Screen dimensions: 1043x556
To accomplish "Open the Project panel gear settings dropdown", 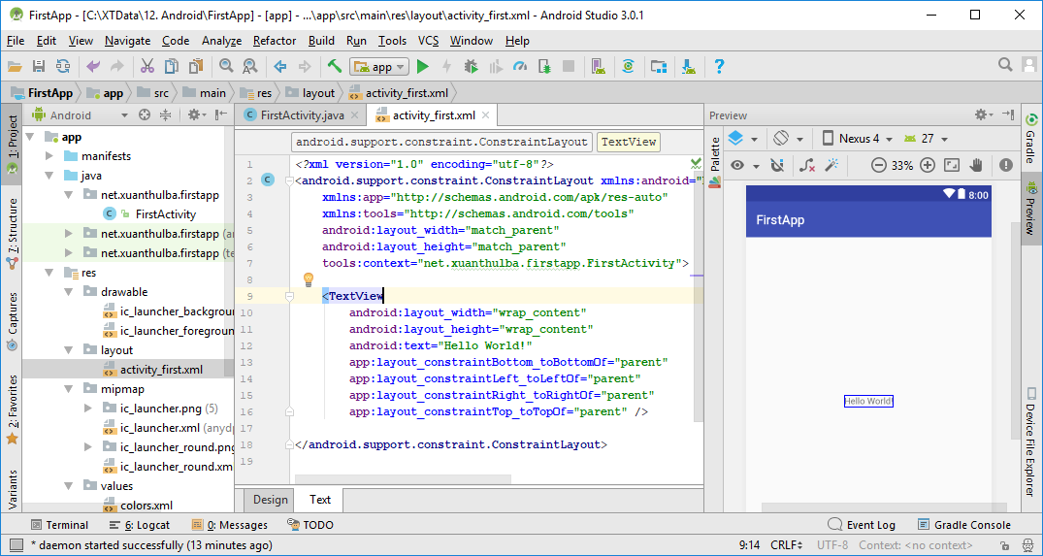I will [x=197, y=115].
